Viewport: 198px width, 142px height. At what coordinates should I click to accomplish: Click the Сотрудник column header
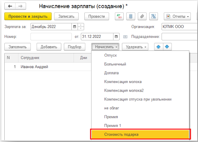pos(46,58)
